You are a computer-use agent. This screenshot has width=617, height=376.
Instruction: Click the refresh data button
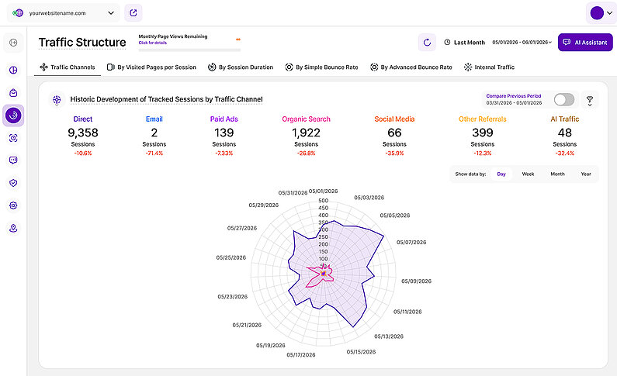(x=427, y=43)
